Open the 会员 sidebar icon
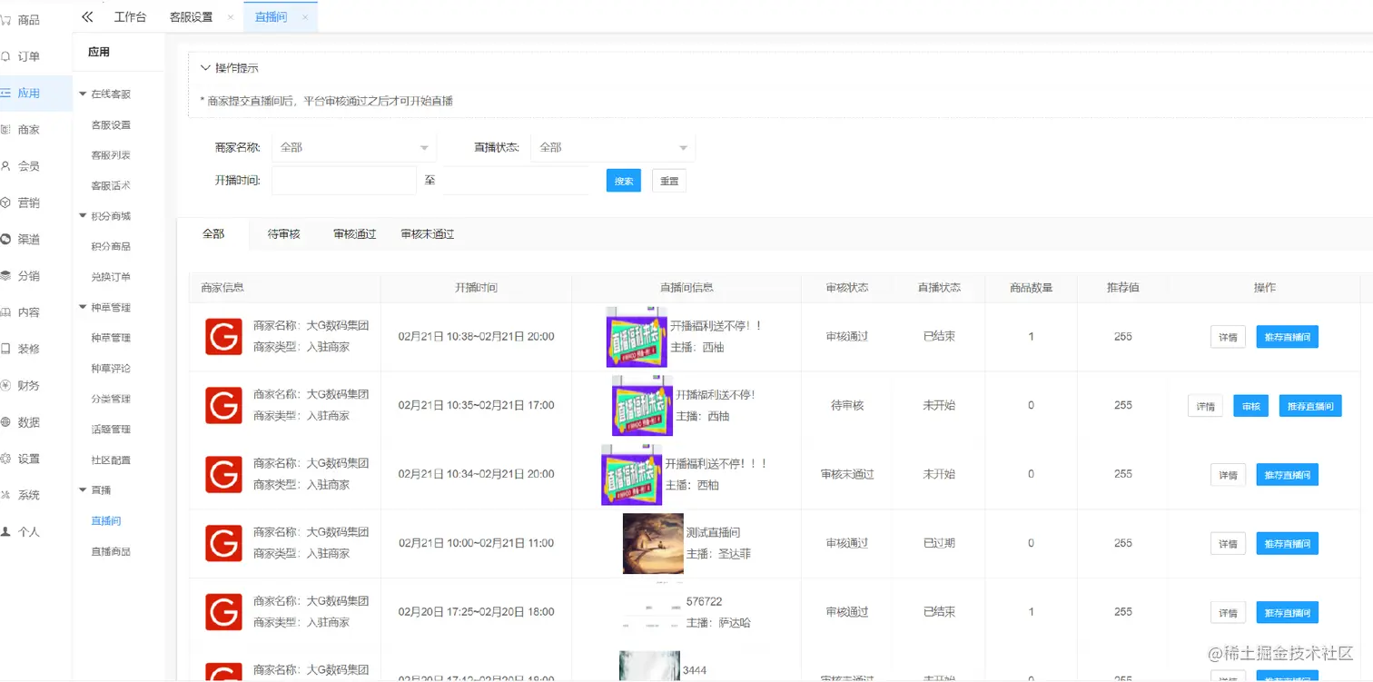This screenshot has width=1373, height=682. tap(5, 166)
